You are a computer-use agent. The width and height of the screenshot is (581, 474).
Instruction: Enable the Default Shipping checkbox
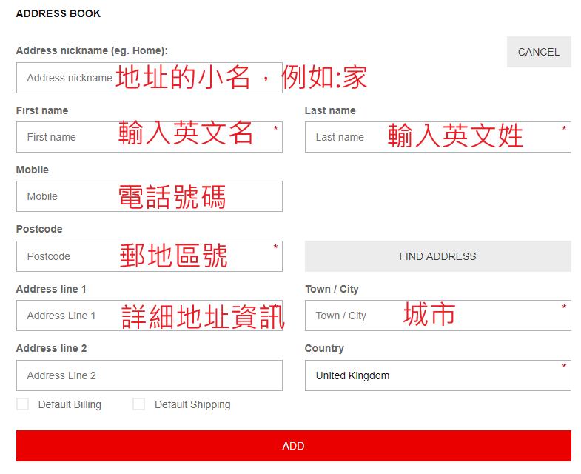tap(138, 404)
